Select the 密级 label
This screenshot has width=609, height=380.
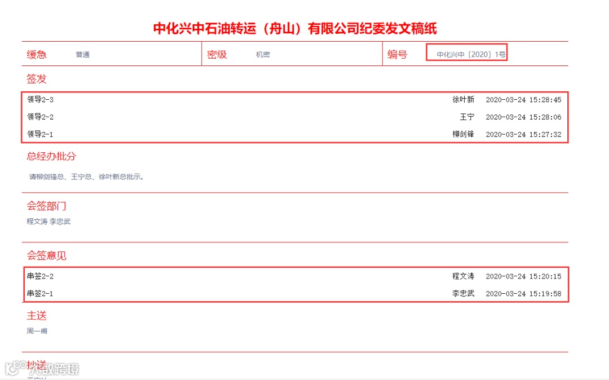(x=217, y=54)
